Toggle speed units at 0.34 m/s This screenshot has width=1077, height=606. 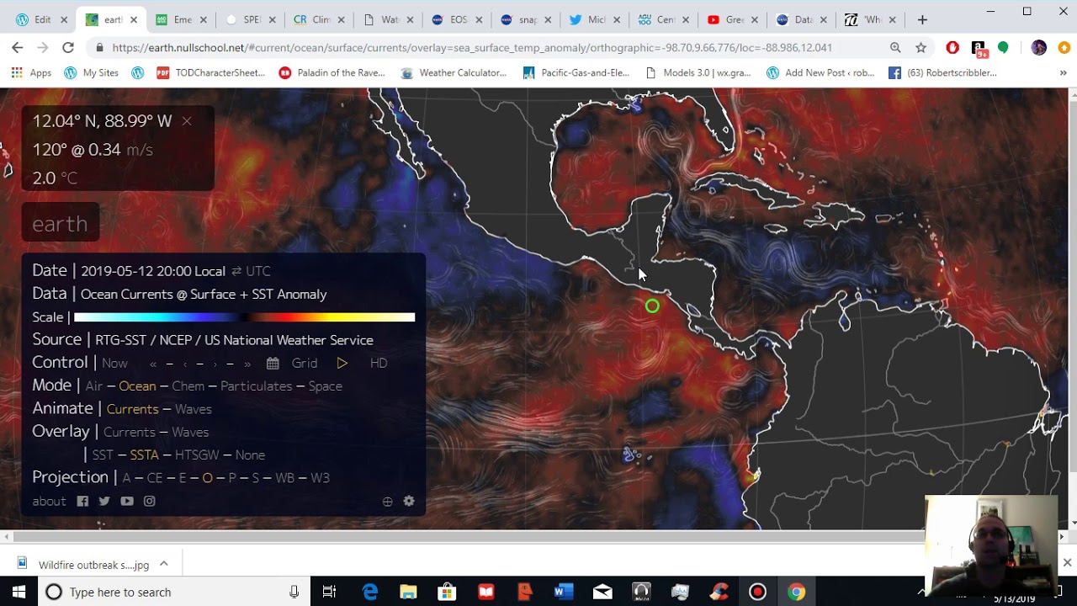tap(140, 150)
